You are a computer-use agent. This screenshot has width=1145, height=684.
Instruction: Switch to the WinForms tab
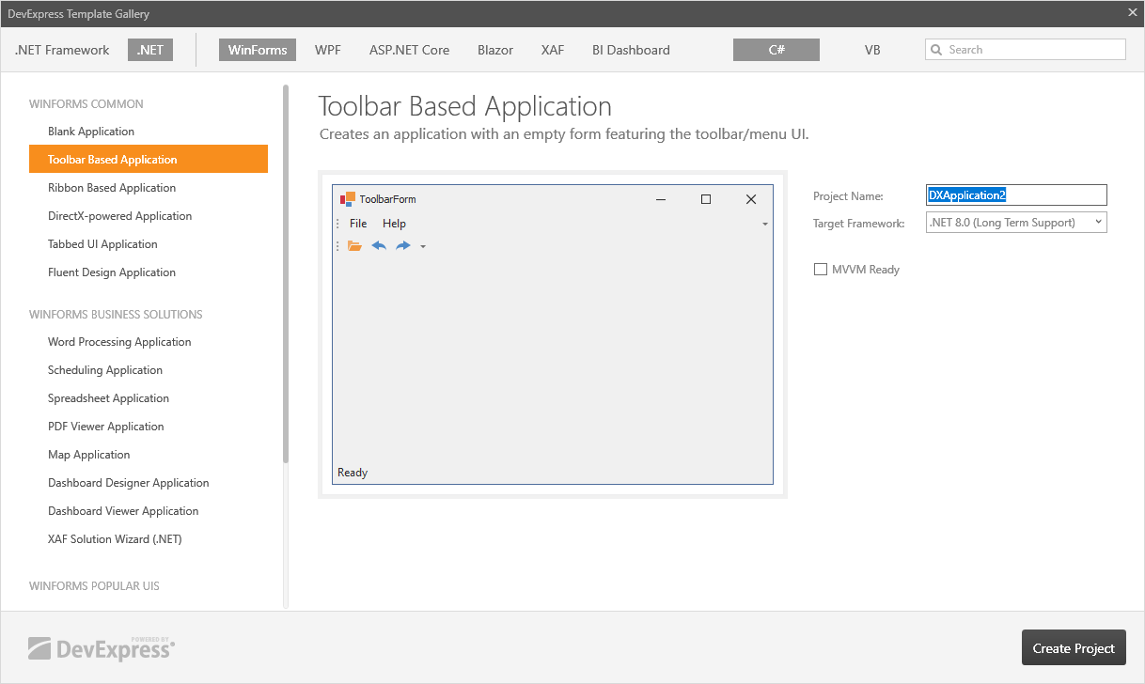pyautogui.click(x=258, y=50)
